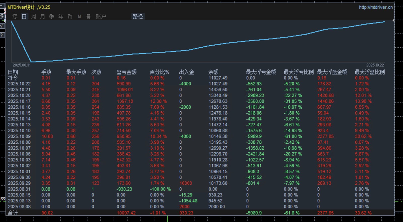This screenshot has width=403, height=222.
Task: Click the 路径 path button
Action: [x=138, y=17]
